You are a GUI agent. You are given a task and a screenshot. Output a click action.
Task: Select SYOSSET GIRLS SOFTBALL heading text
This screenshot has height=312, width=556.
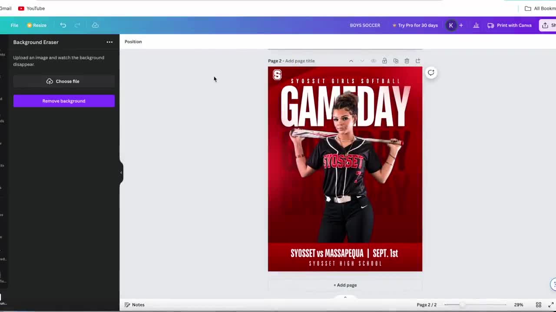coord(345,81)
